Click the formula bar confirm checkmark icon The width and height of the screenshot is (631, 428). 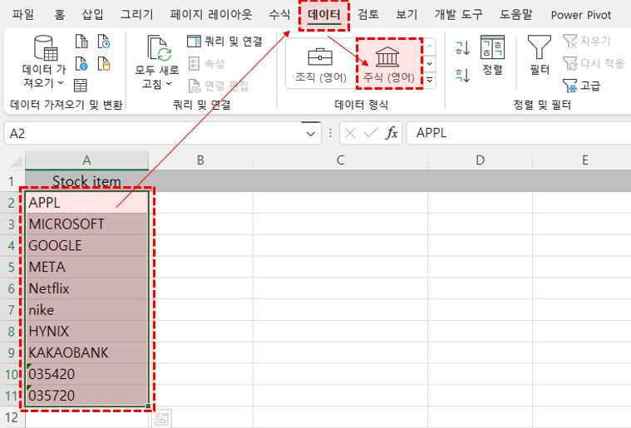370,133
